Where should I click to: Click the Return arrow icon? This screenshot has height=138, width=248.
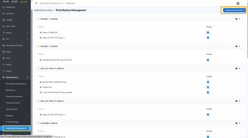coord(4,33)
